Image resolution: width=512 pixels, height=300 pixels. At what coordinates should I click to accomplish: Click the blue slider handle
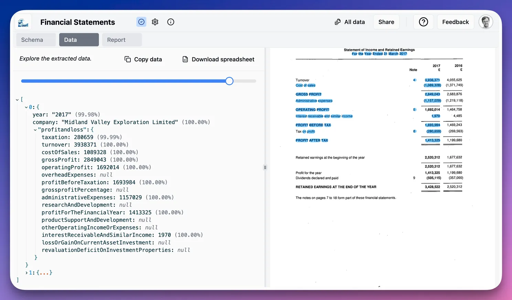pos(230,81)
